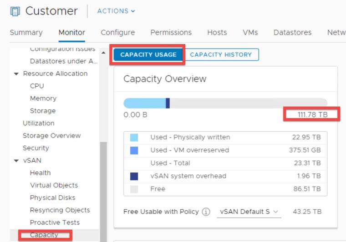Screen dimensions: 346x242
Task: Click the sidebar vertical scrollbar thumb
Action: click(103, 192)
